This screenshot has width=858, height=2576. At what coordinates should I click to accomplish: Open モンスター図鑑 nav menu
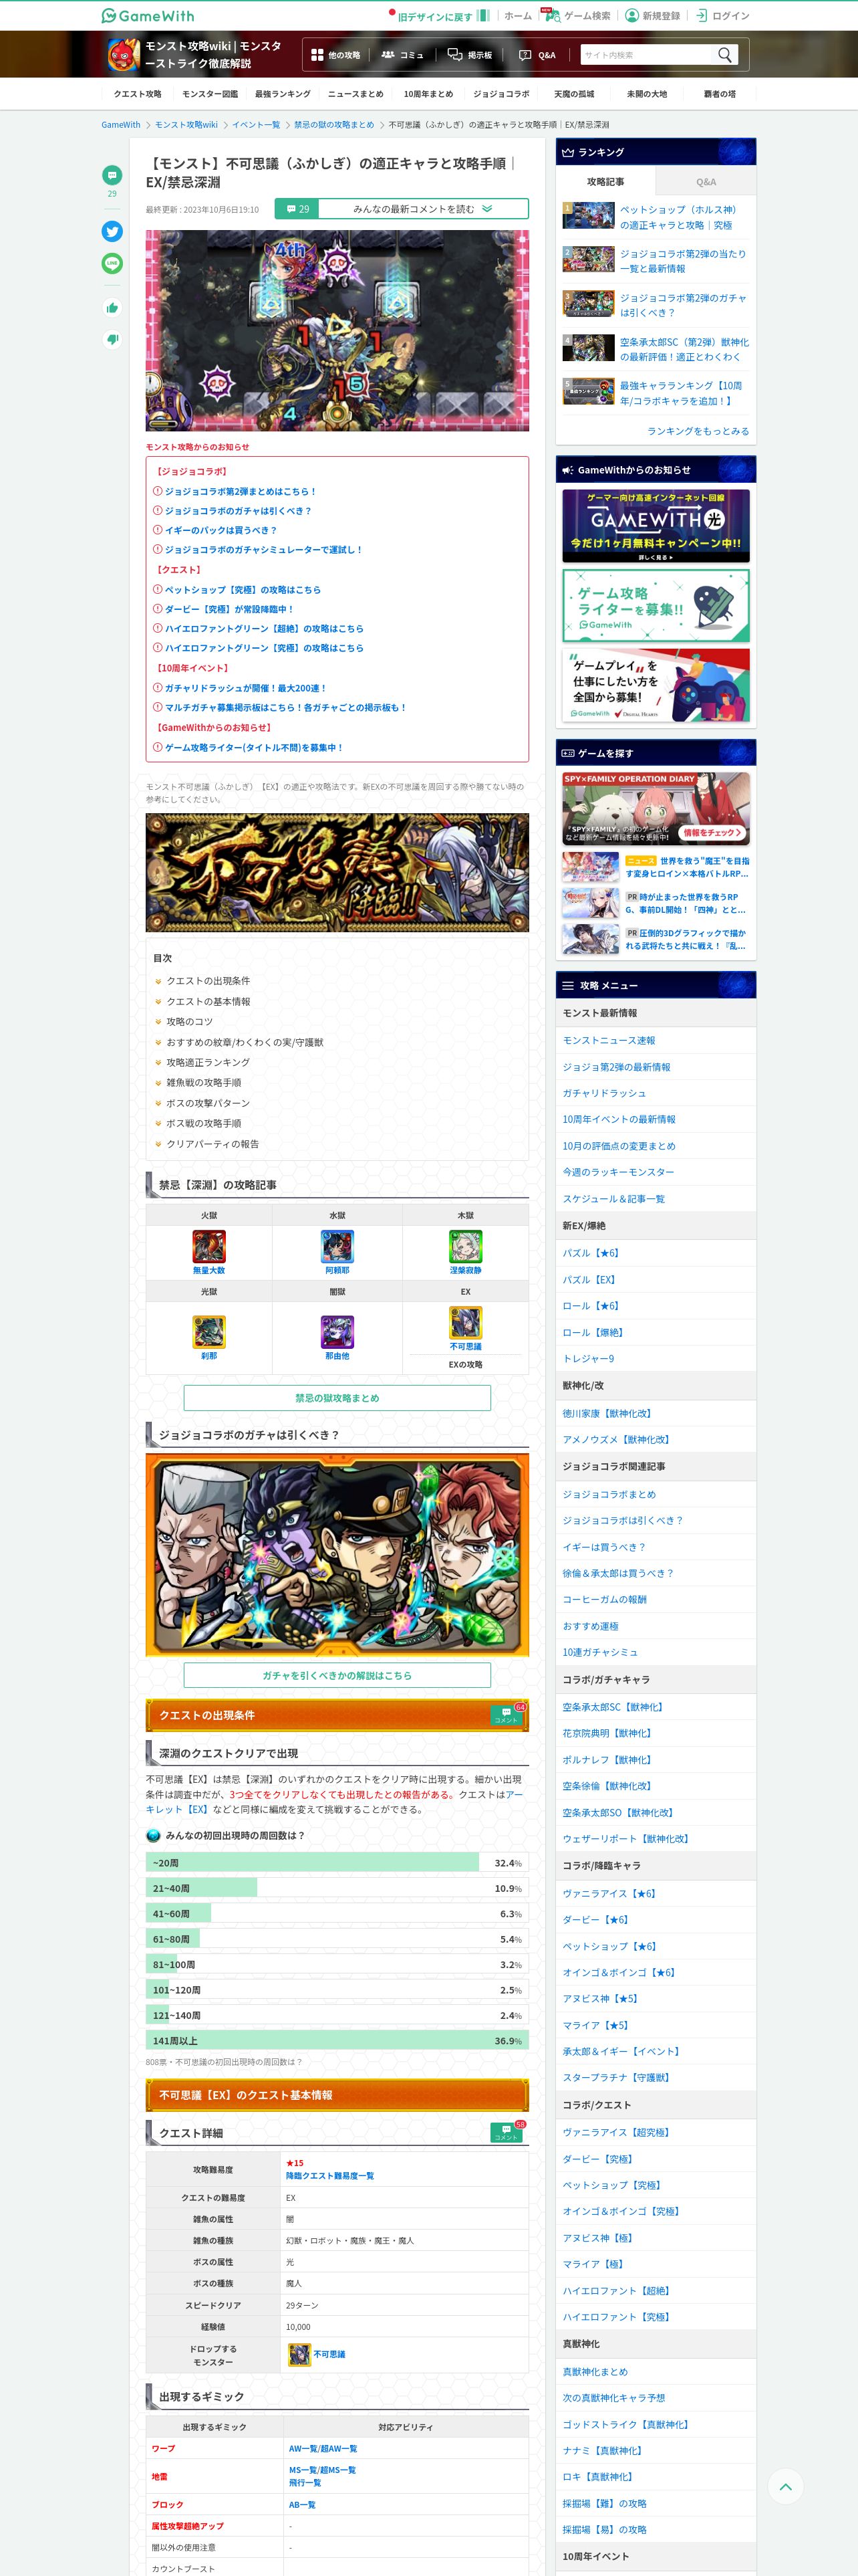pyautogui.click(x=210, y=94)
